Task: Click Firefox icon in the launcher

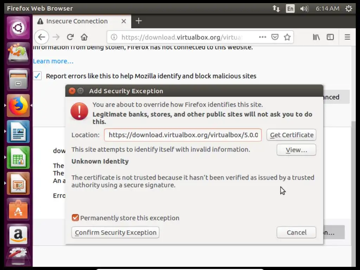Action: click(18, 105)
